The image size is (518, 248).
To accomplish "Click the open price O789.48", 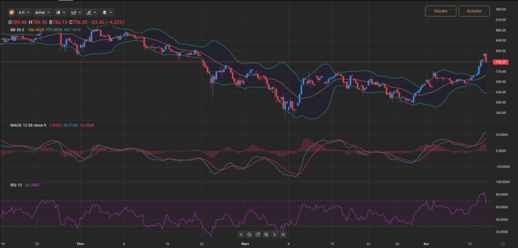I will tap(18, 23).
